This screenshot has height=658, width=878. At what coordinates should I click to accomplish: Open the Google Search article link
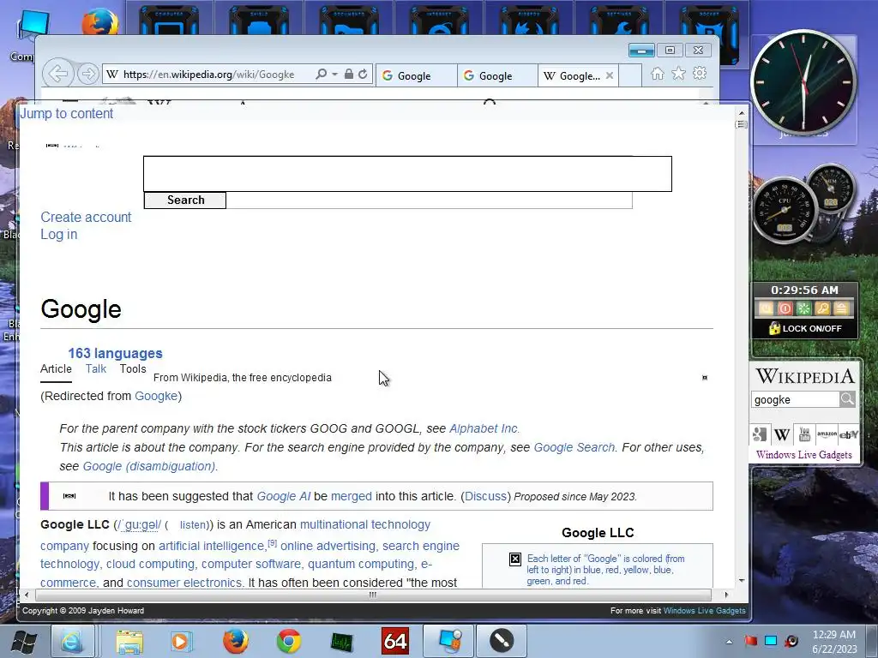(574, 447)
